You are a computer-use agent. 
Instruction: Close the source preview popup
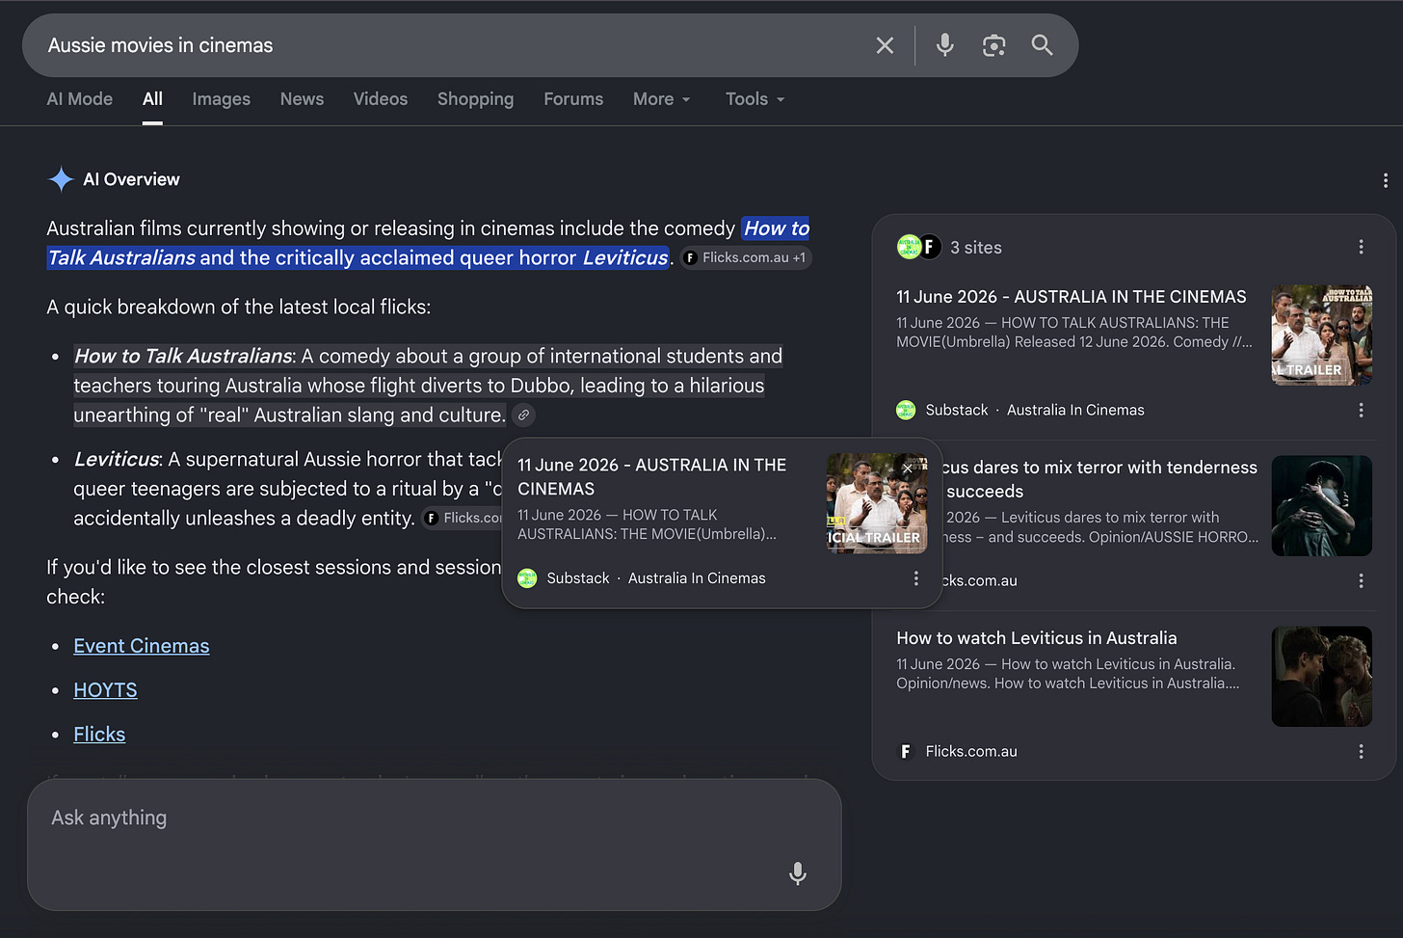coord(907,469)
